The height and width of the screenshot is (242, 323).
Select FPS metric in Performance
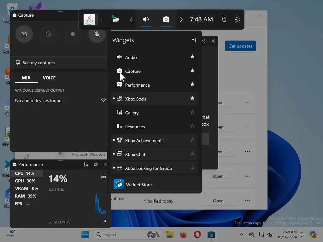coord(27,204)
